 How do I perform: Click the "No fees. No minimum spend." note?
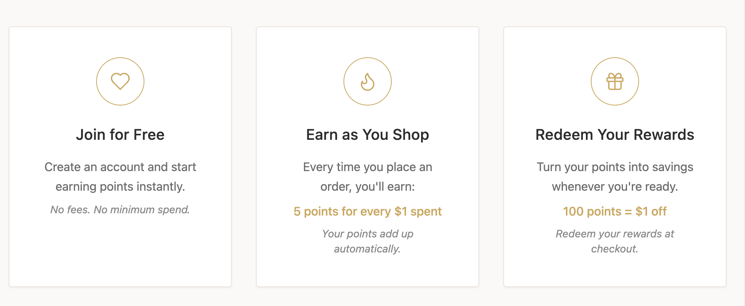pos(120,210)
